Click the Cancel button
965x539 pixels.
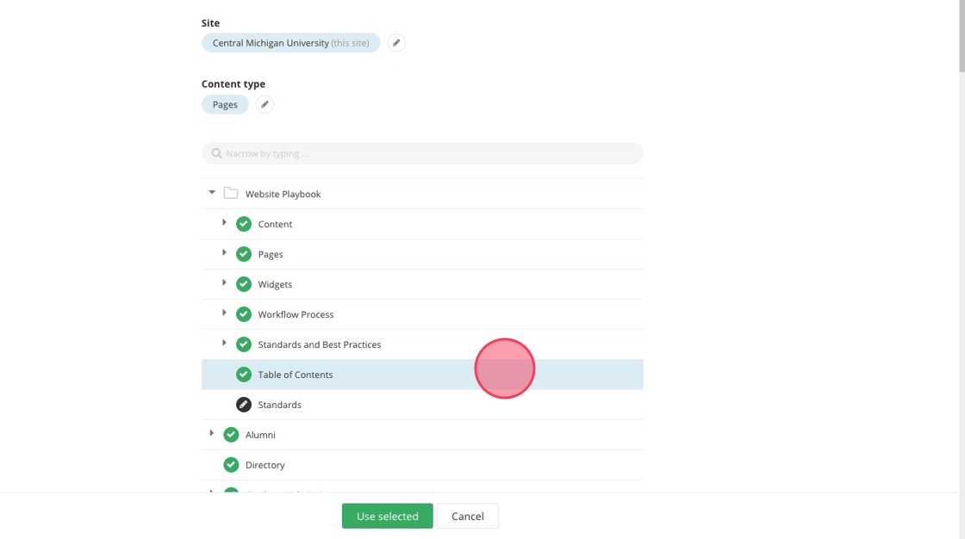click(x=467, y=516)
